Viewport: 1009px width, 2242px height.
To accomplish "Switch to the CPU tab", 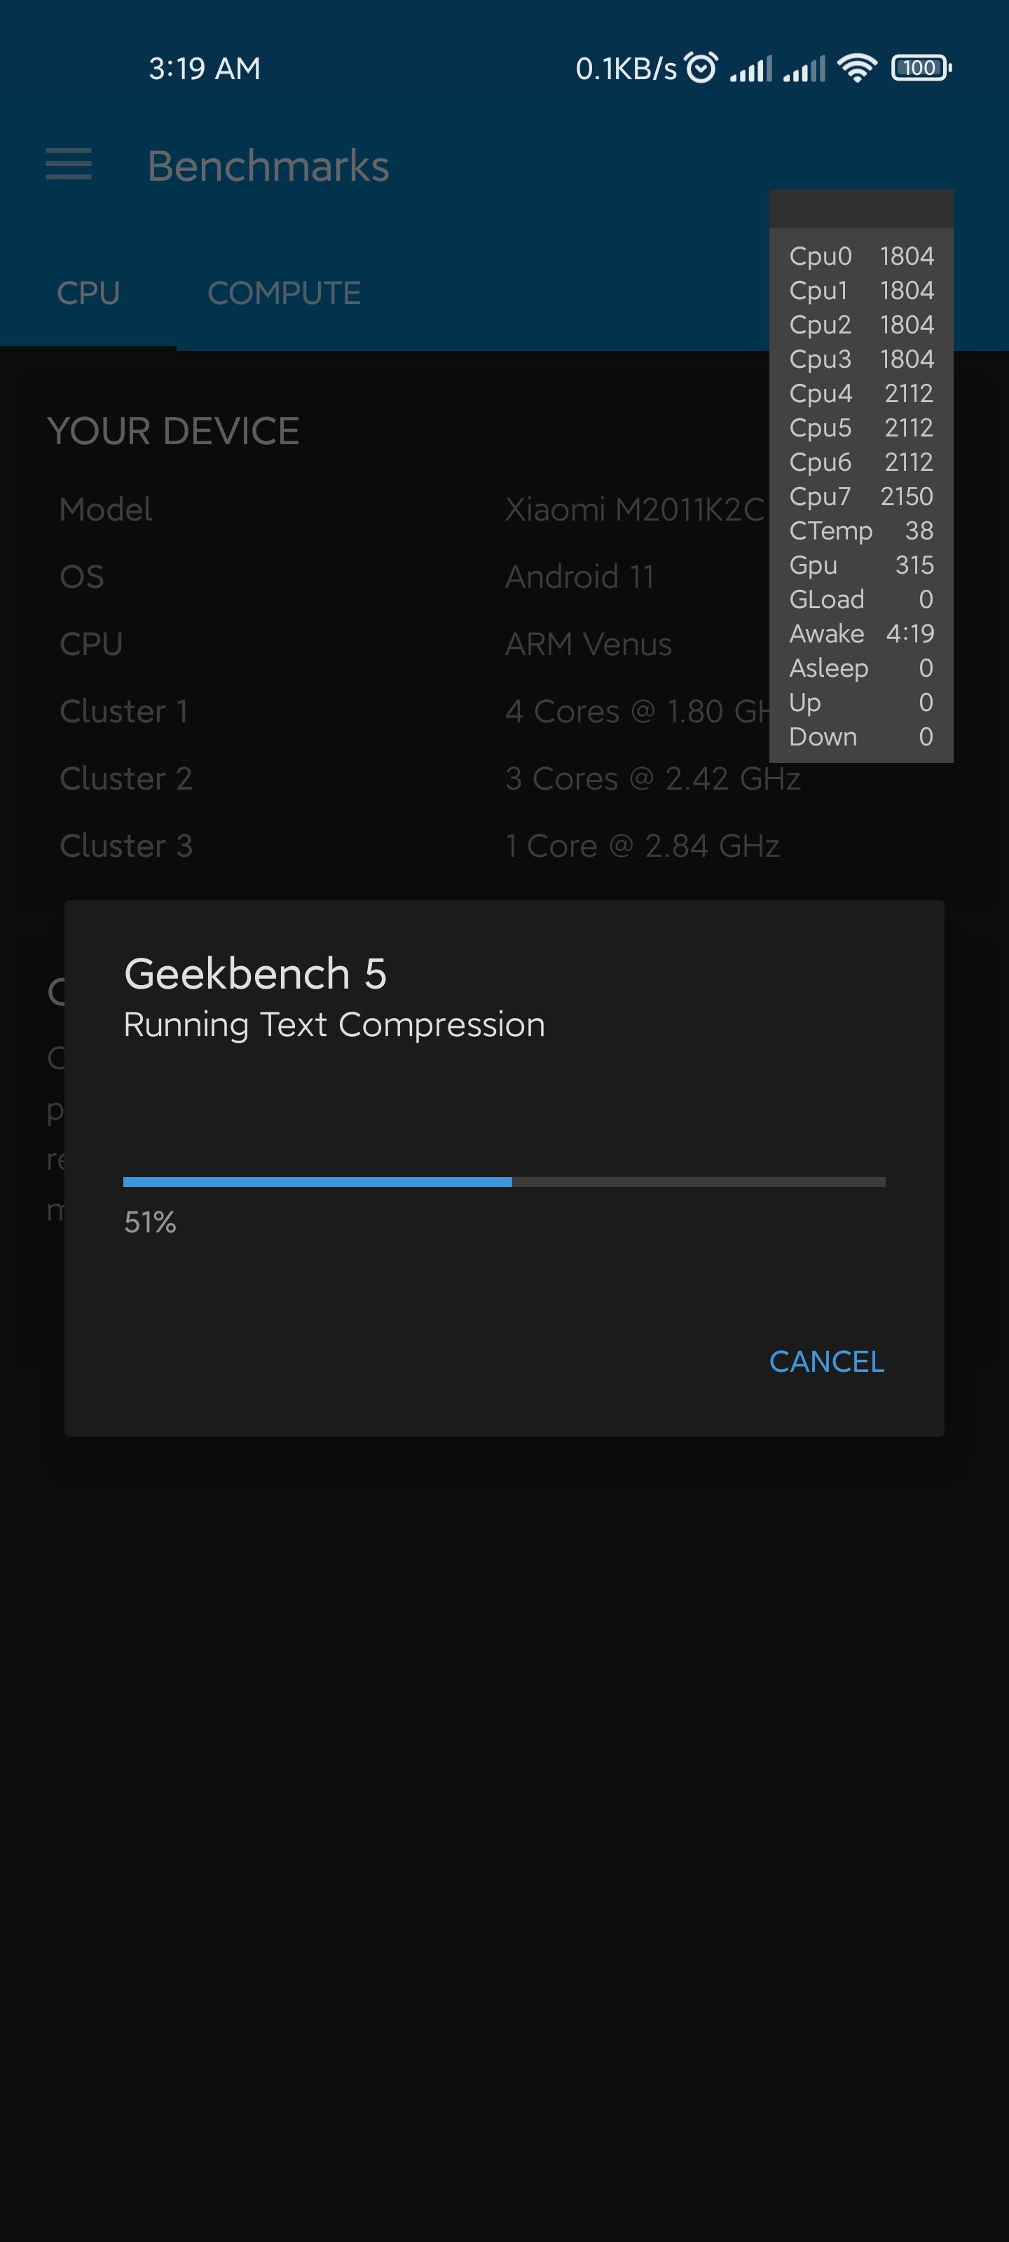I will pyautogui.click(x=88, y=294).
